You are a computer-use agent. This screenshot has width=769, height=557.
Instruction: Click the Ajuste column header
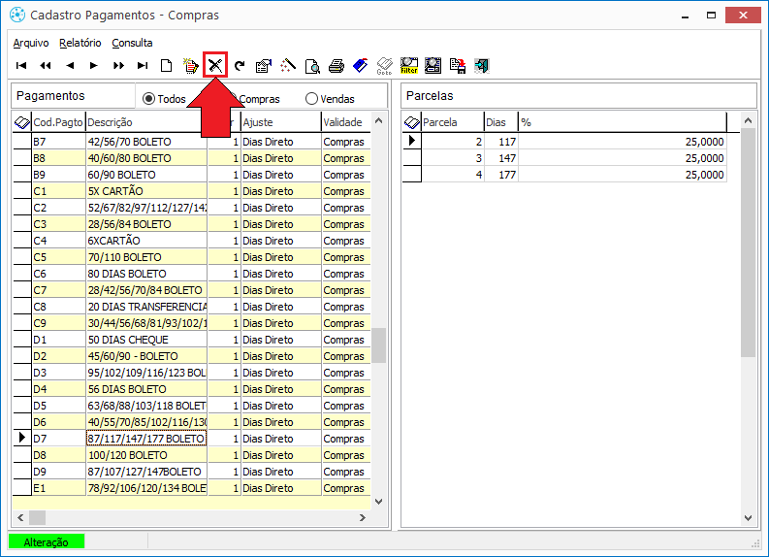pos(281,122)
